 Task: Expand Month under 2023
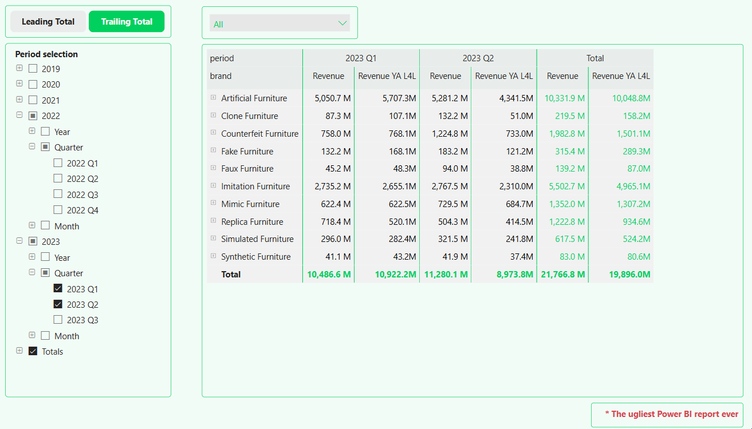tap(32, 335)
